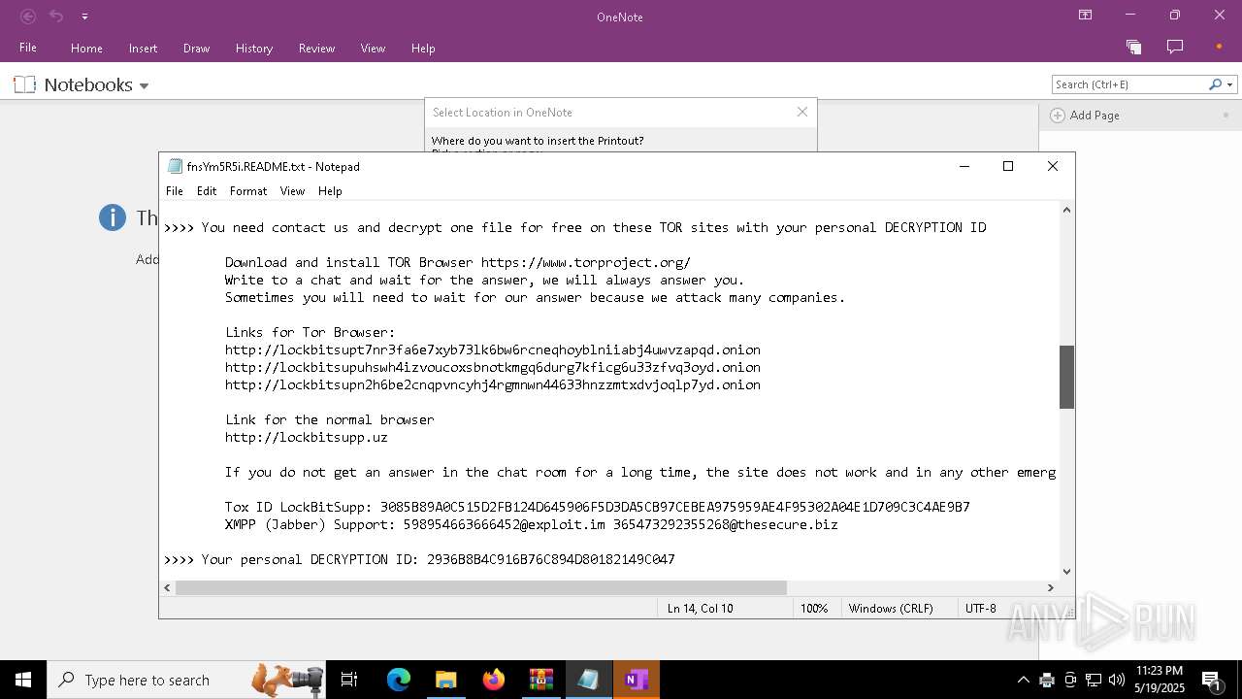
Task: Click OneNote ribbon display options icon
Action: pyautogui.click(x=1085, y=16)
